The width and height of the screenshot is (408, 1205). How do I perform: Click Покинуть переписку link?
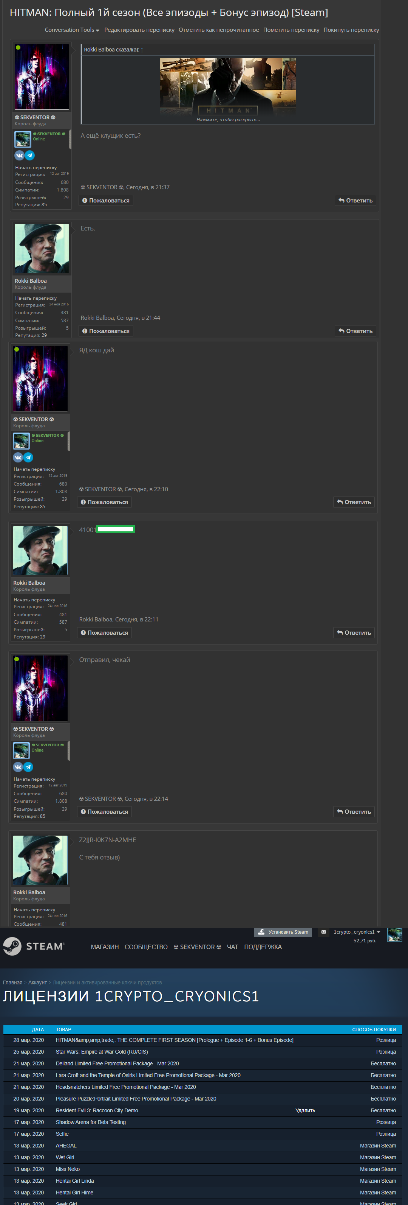tap(351, 30)
